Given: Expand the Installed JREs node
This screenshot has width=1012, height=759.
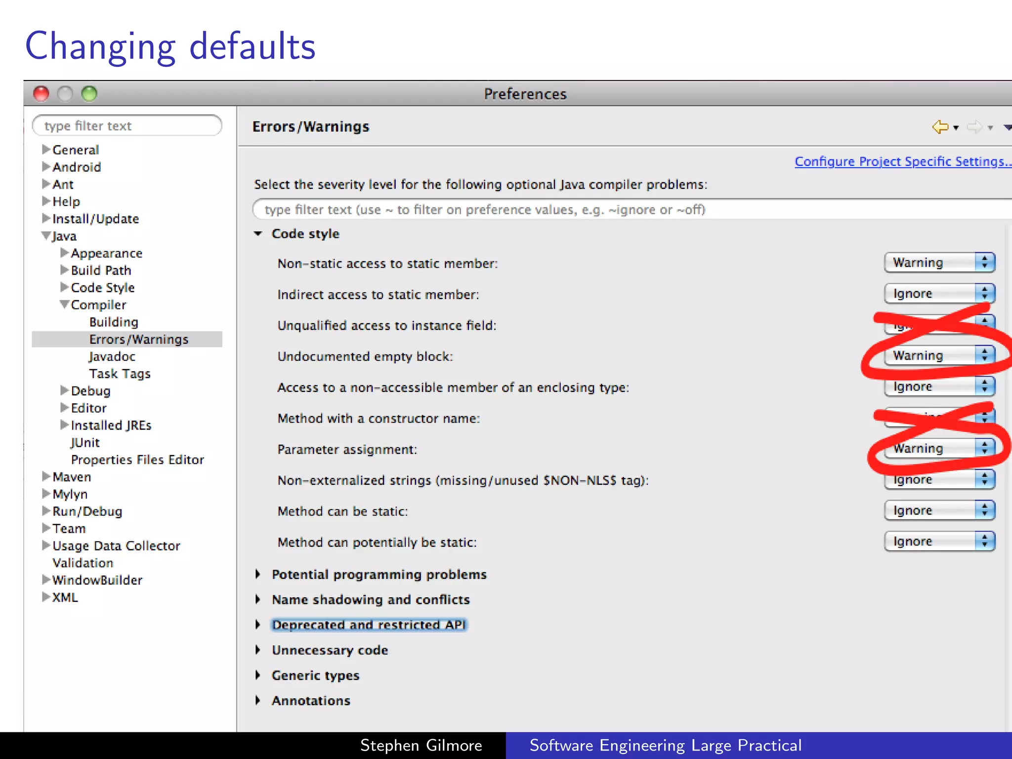Looking at the screenshot, I should (x=65, y=425).
